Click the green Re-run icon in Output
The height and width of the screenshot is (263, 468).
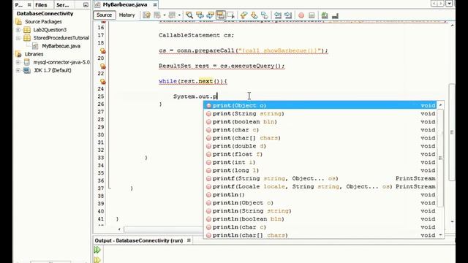(x=97, y=250)
